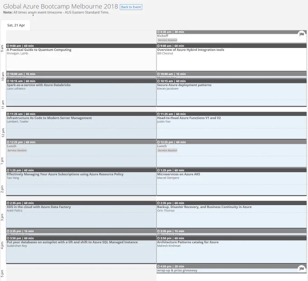Open wrap-up & prize giveaway session
This screenshot has width=308, height=281.
pyautogui.click(x=177, y=271)
